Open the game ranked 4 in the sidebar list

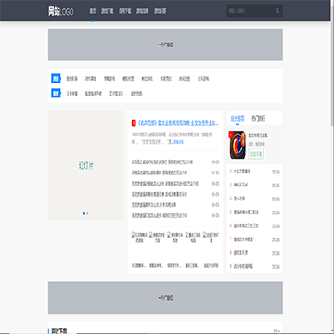tap(239, 199)
